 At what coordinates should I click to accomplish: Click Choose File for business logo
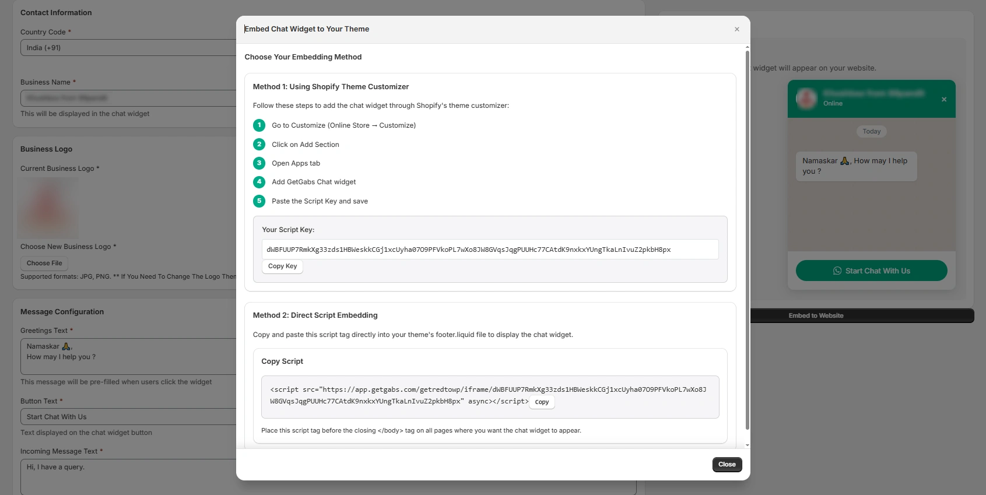pos(44,264)
